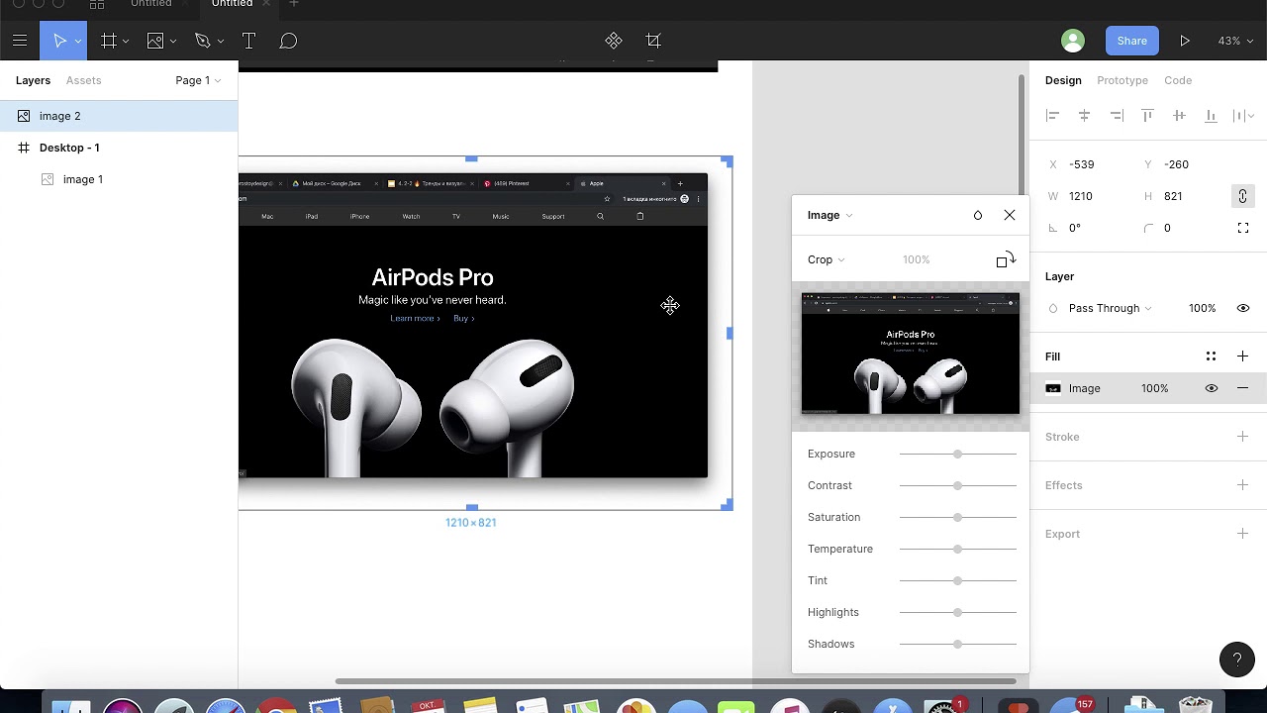1267x713 pixels.
Task: Select the Text tool
Action: tap(248, 41)
